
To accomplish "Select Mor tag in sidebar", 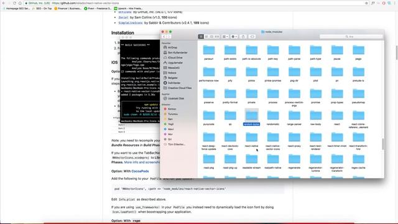I will click(168, 134).
